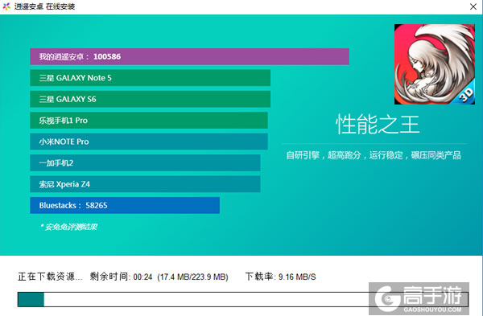Click the 17.4 MB/223.9 MB size text

(x=193, y=277)
